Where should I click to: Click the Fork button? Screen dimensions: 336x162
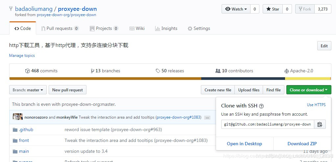tap(305, 9)
